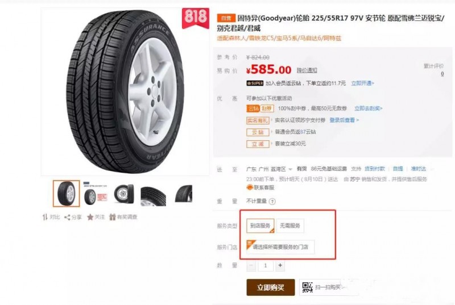
Task: Click the 关注 star favorite icon
Action: pos(90,217)
